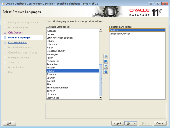The width and height of the screenshot is (170, 128).
Task: Go back with the Back button
Action: click(x=118, y=123)
